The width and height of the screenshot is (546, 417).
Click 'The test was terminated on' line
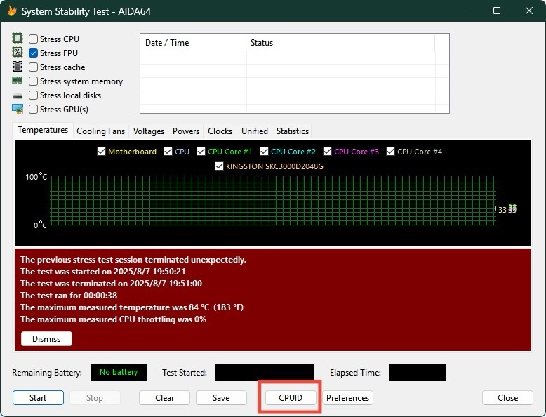[x=111, y=283]
